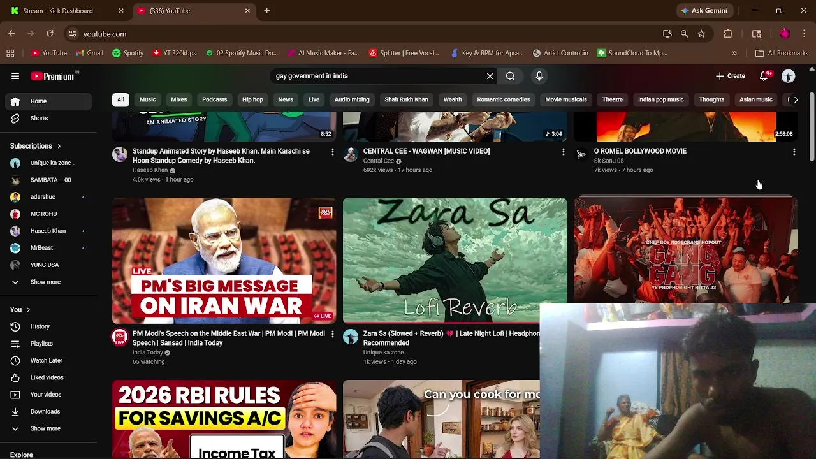Select the Mixes filter chip
This screenshot has height=459, width=816.
[x=179, y=99]
